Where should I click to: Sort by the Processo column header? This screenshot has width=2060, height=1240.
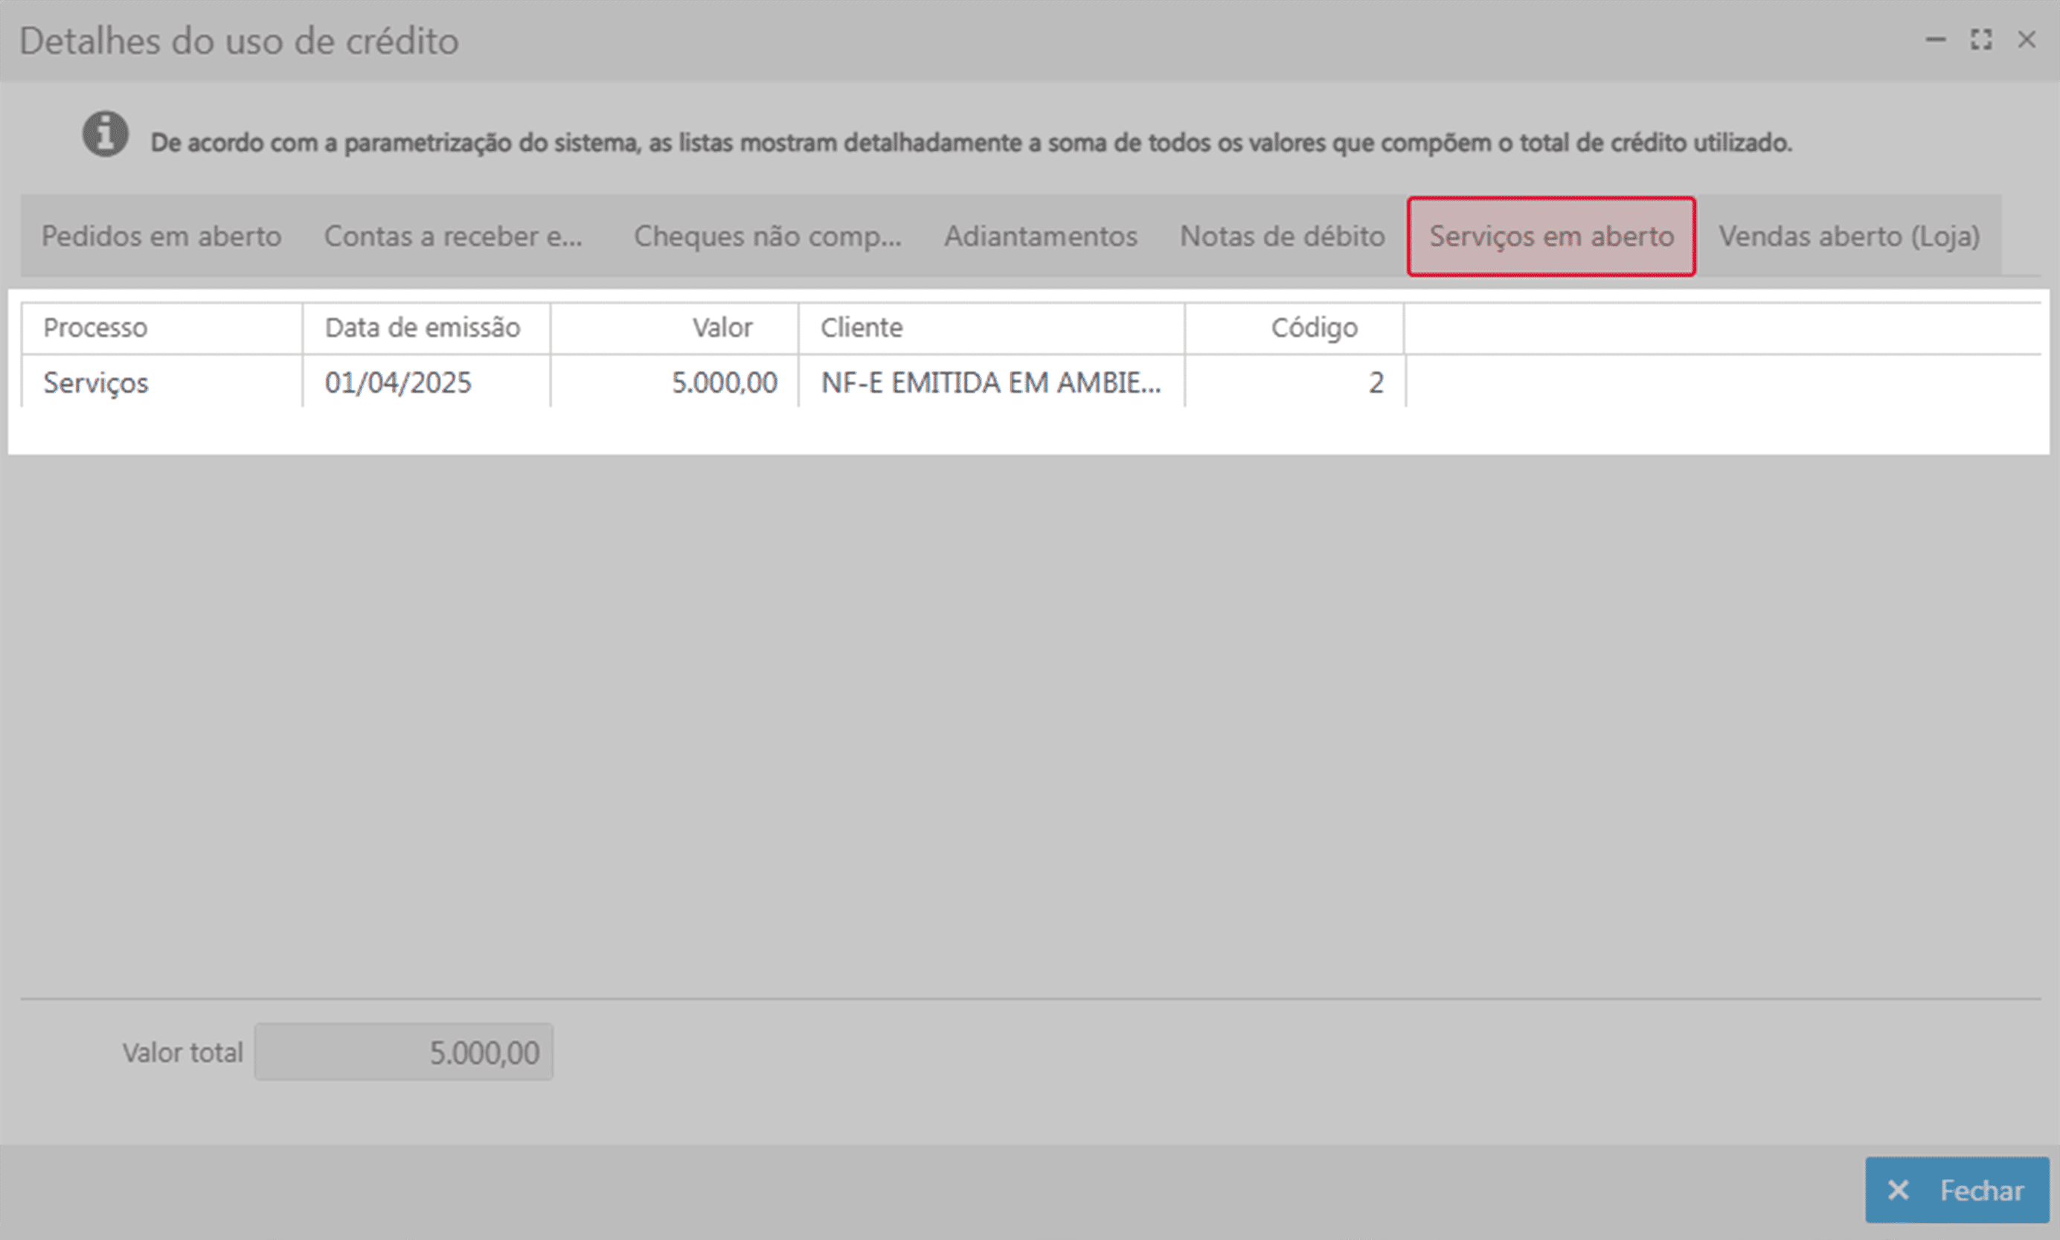(95, 327)
